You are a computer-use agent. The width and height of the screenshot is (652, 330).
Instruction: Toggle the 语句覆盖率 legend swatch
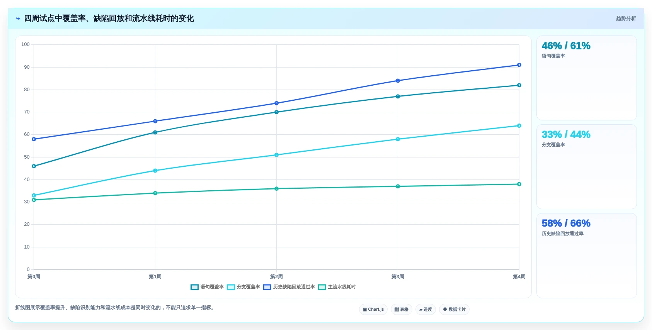tap(194, 287)
